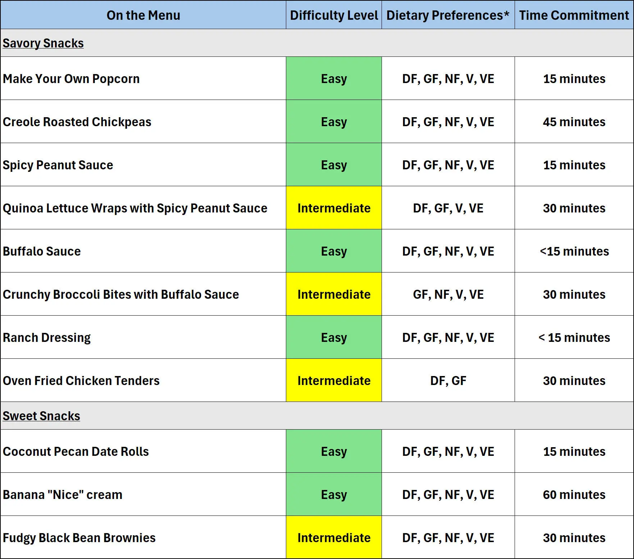Screen dimensions: 634x559
Task: Click the Intermediate cell for Crunchy Broccoli Bites
Action: [x=334, y=294]
